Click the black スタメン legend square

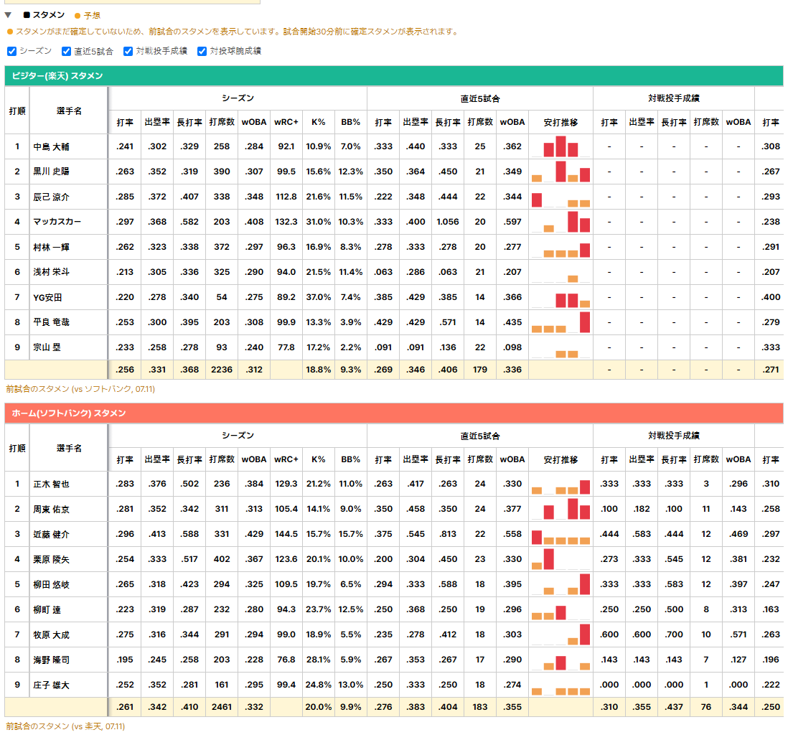click(27, 15)
